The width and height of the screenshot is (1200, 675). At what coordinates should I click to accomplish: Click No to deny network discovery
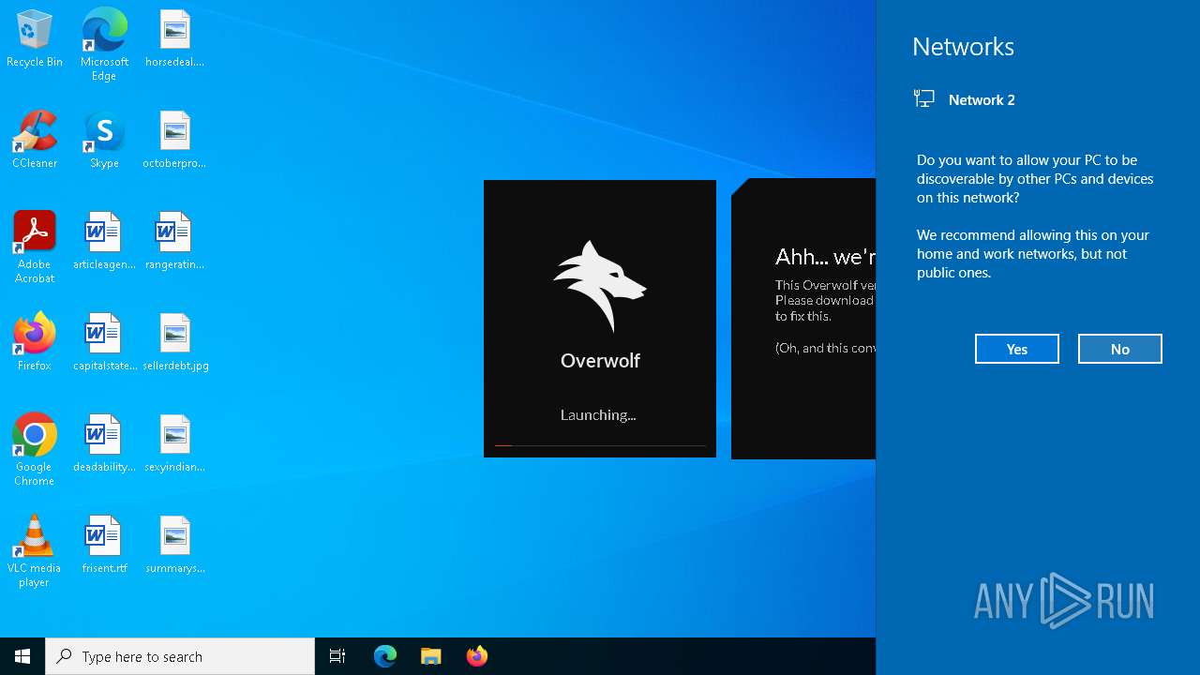1120,349
